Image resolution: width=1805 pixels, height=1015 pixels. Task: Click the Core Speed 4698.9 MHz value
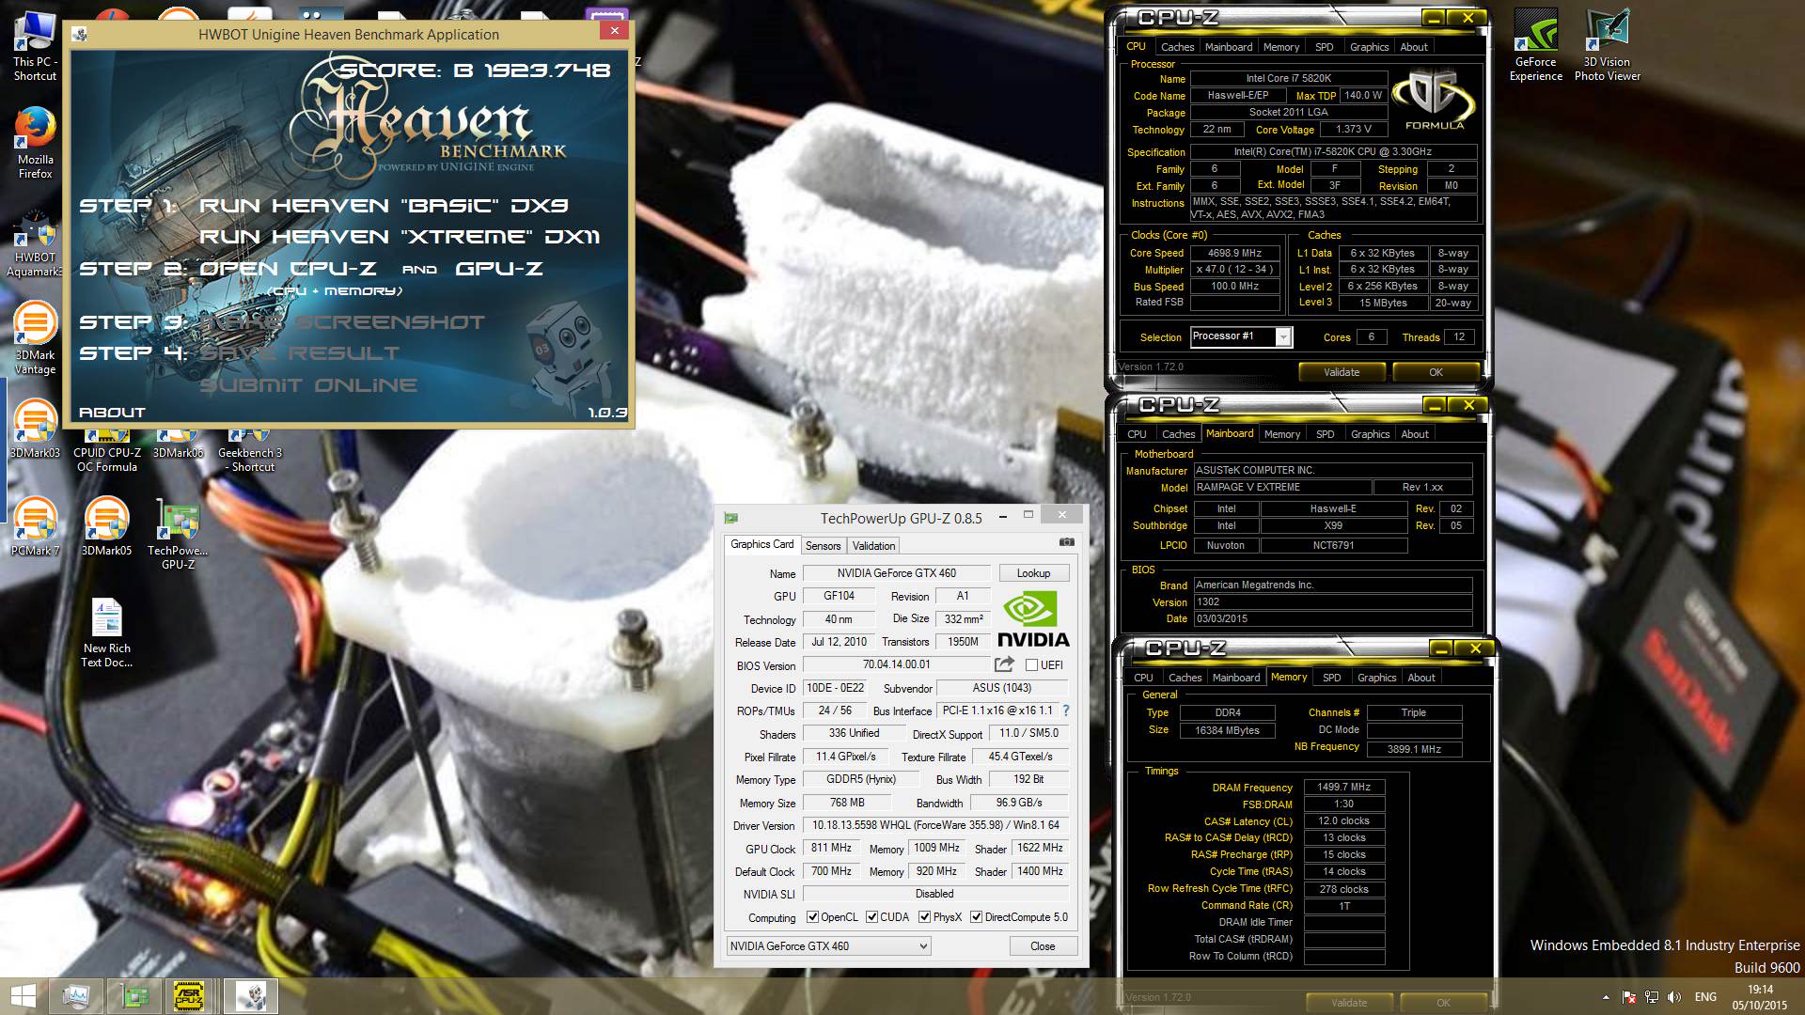(1234, 253)
